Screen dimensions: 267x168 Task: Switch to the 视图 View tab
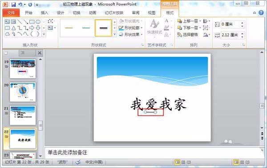point(151,13)
